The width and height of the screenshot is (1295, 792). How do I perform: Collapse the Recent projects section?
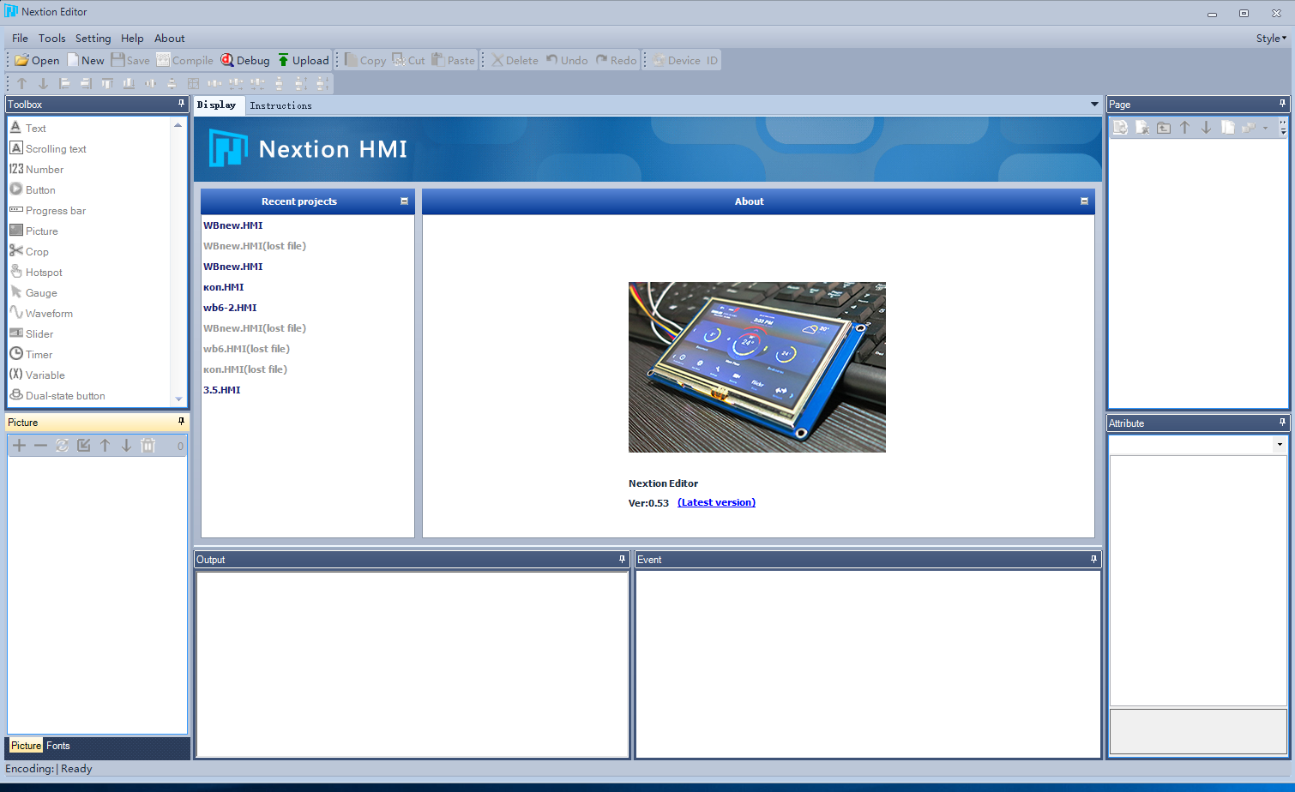(x=404, y=201)
